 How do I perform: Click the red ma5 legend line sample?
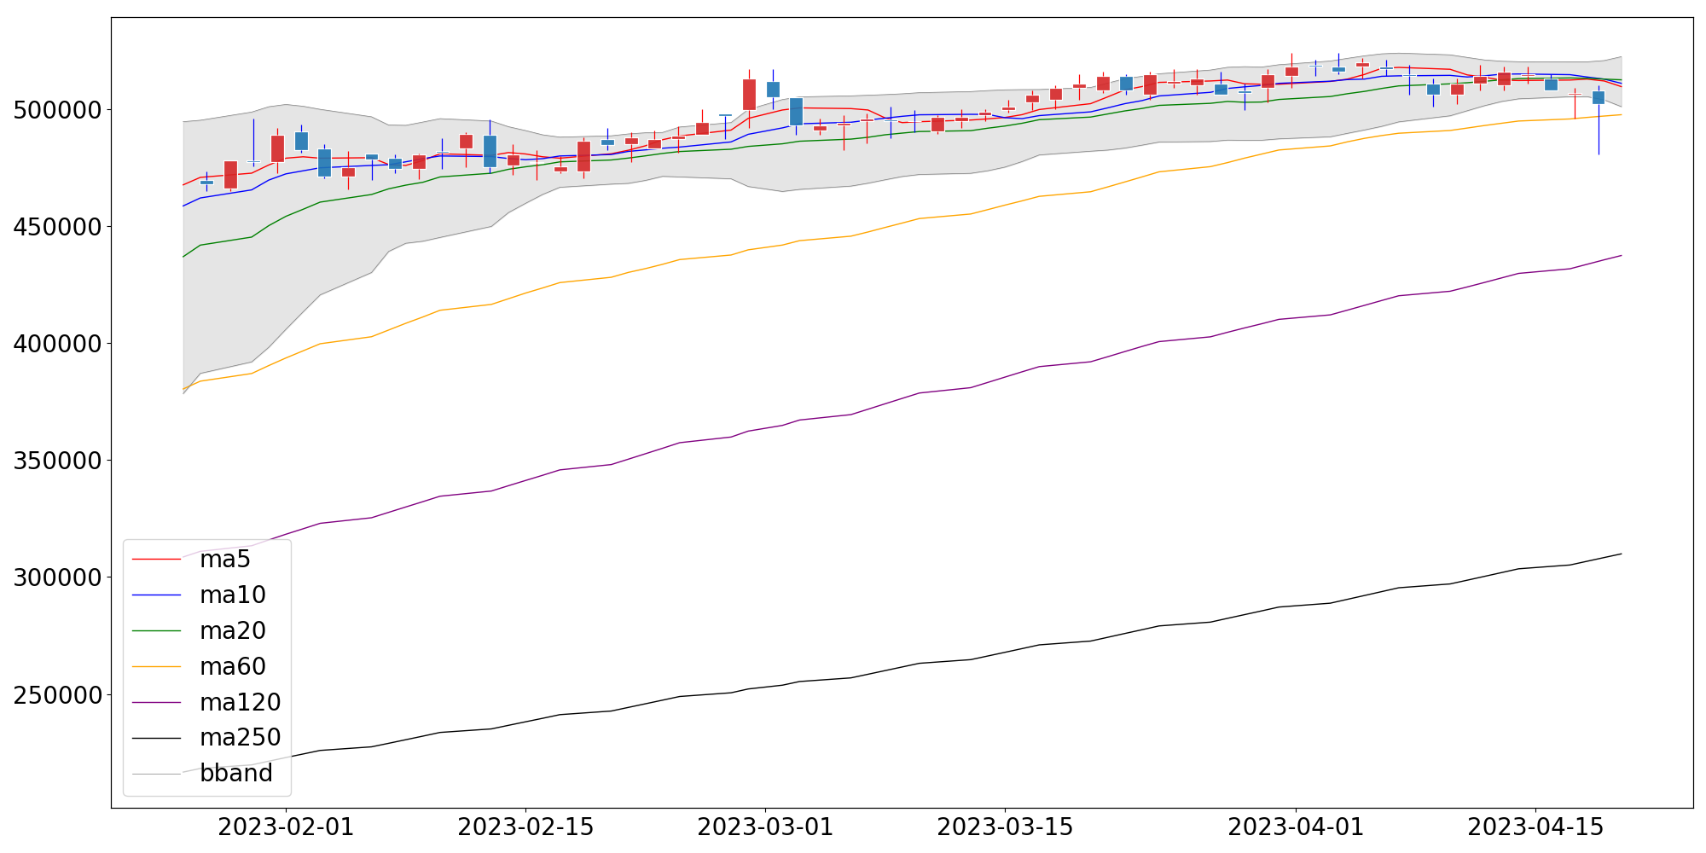pos(157,560)
